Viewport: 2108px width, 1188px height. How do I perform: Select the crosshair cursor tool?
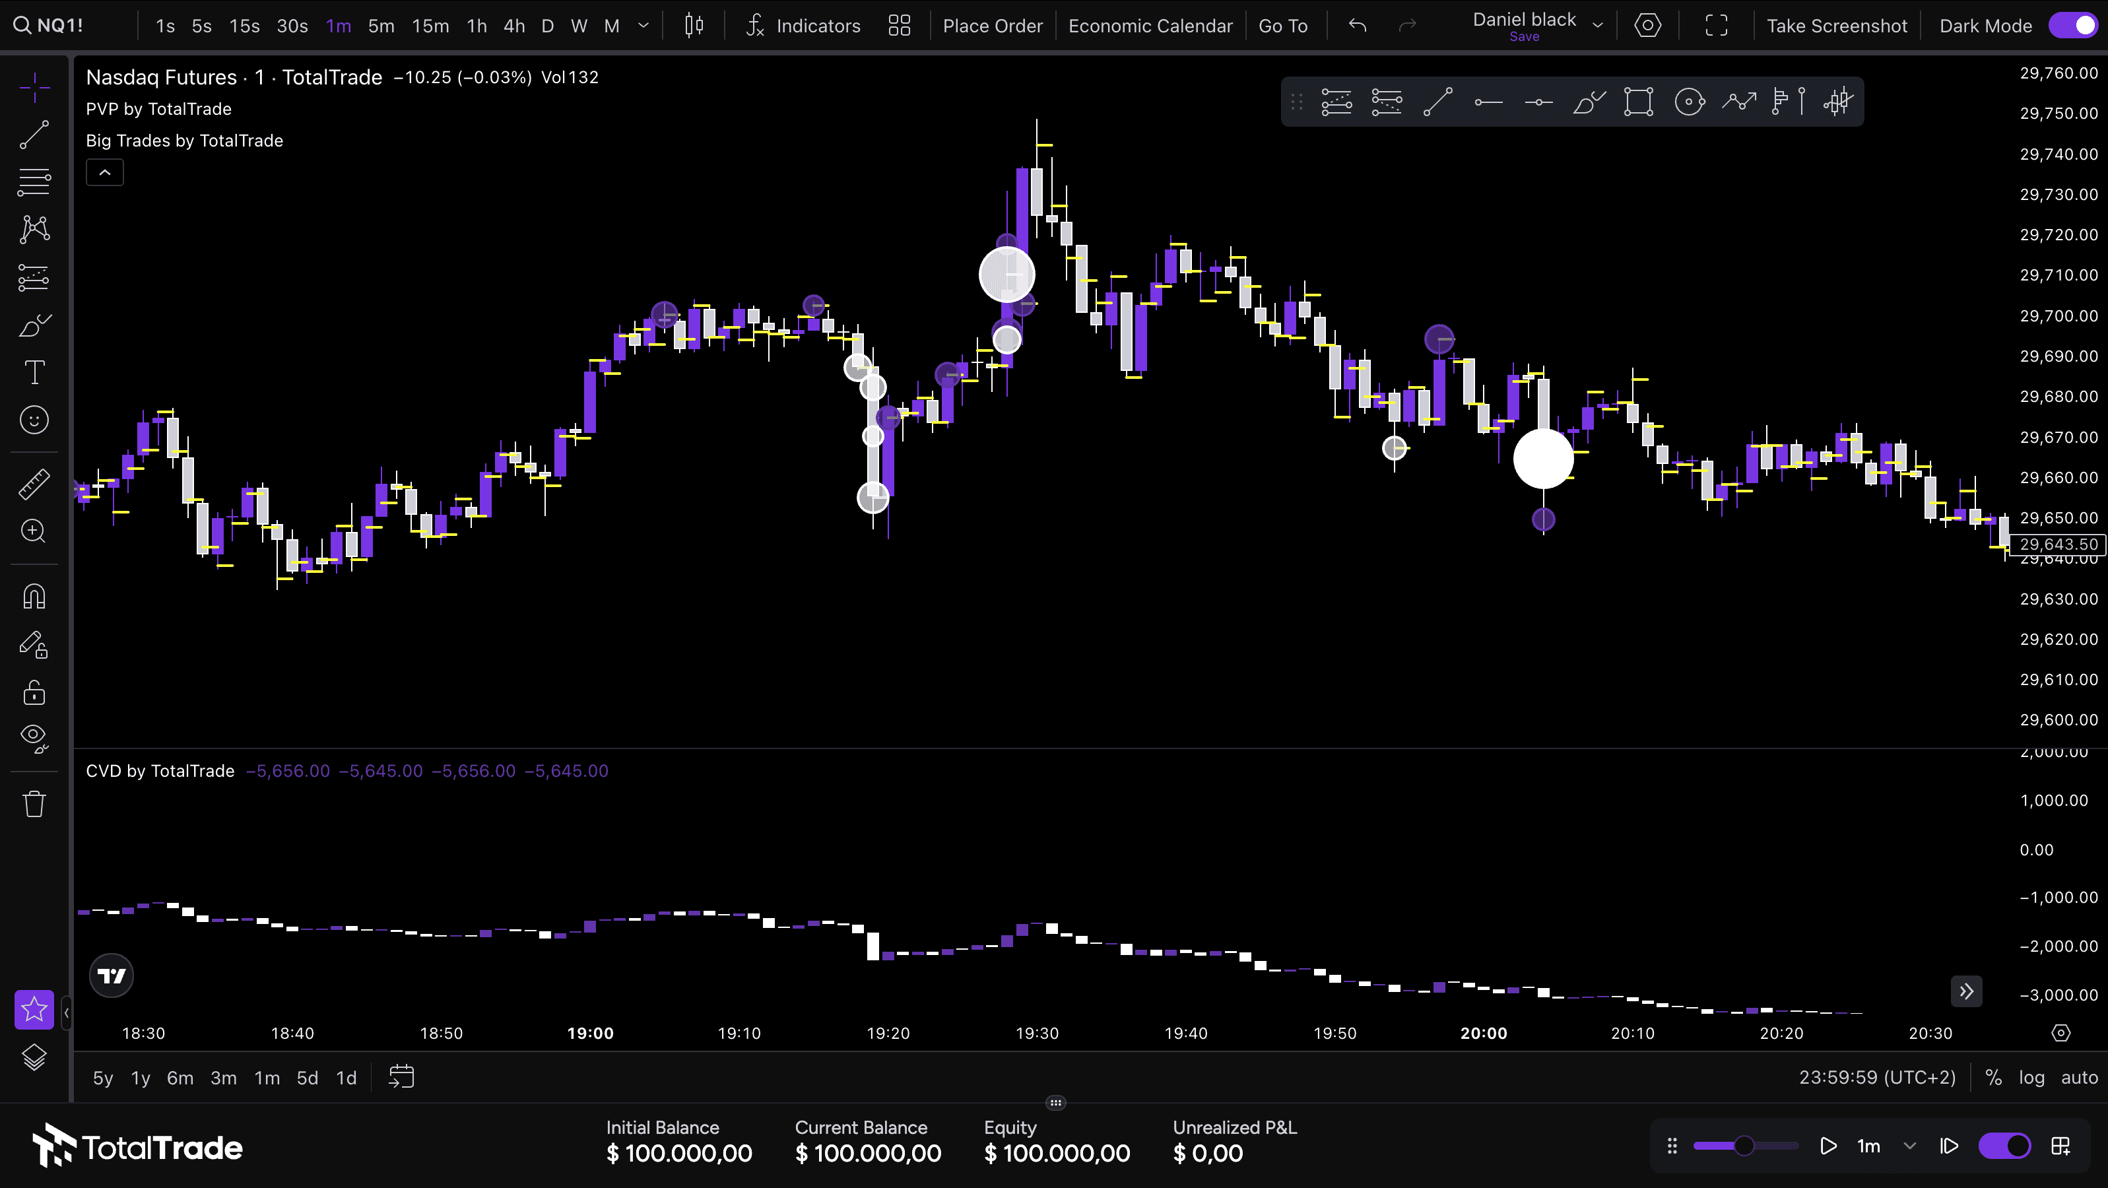[x=34, y=86]
